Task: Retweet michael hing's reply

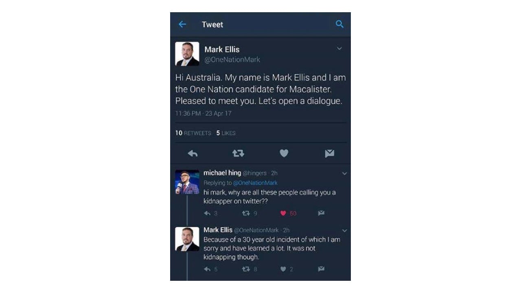Action: point(245,213)
